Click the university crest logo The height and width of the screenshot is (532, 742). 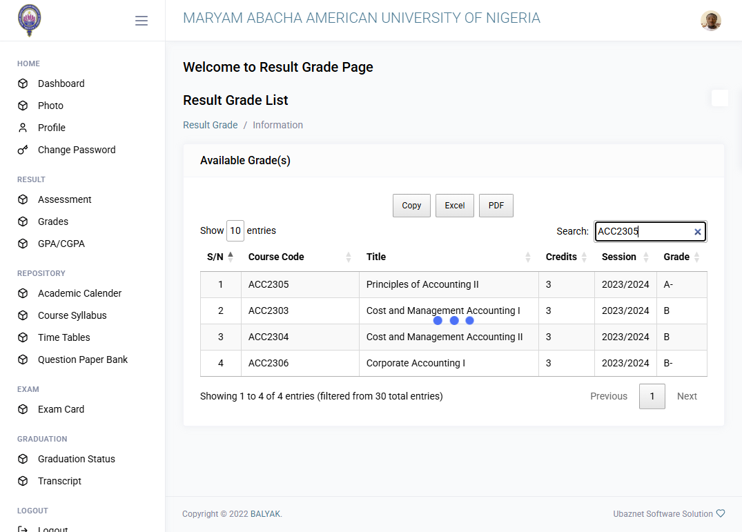click(30, 20)
